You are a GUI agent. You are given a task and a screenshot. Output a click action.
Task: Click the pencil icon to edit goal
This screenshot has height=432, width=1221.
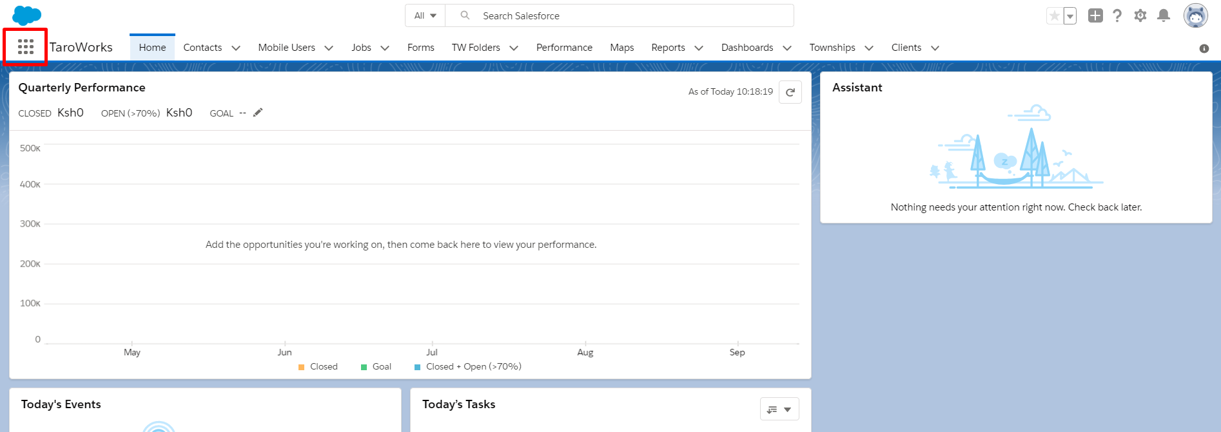click(x=258, y=113)
